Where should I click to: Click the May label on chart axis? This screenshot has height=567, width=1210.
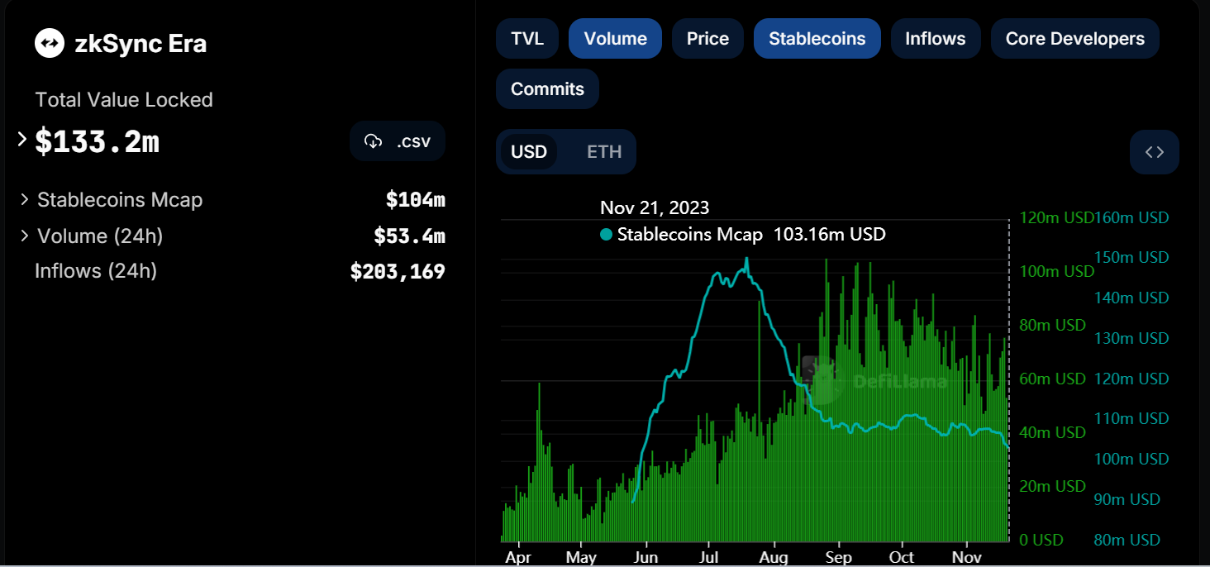coord(581,556)
